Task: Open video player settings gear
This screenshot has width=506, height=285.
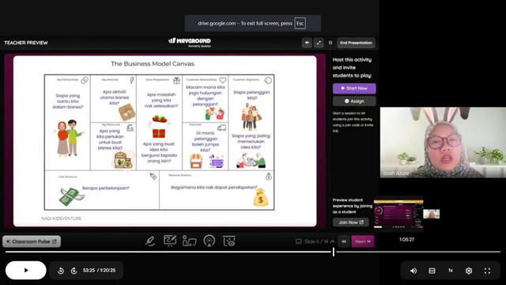Action: coord(469,271)
